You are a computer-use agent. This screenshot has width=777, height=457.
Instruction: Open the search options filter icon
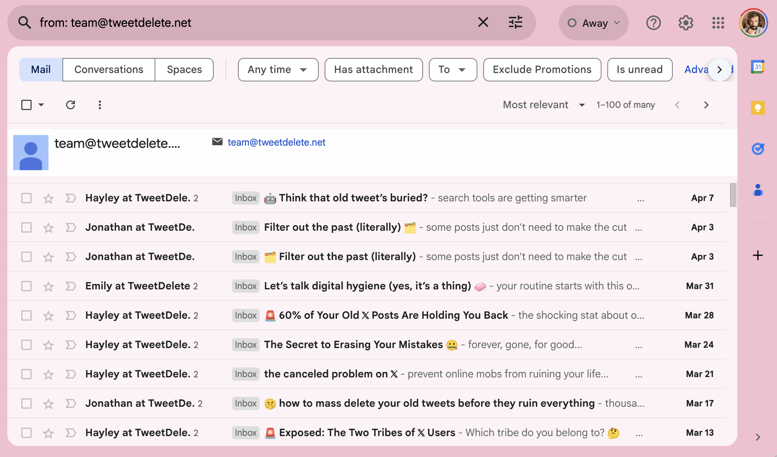click(x=515, y=22)
